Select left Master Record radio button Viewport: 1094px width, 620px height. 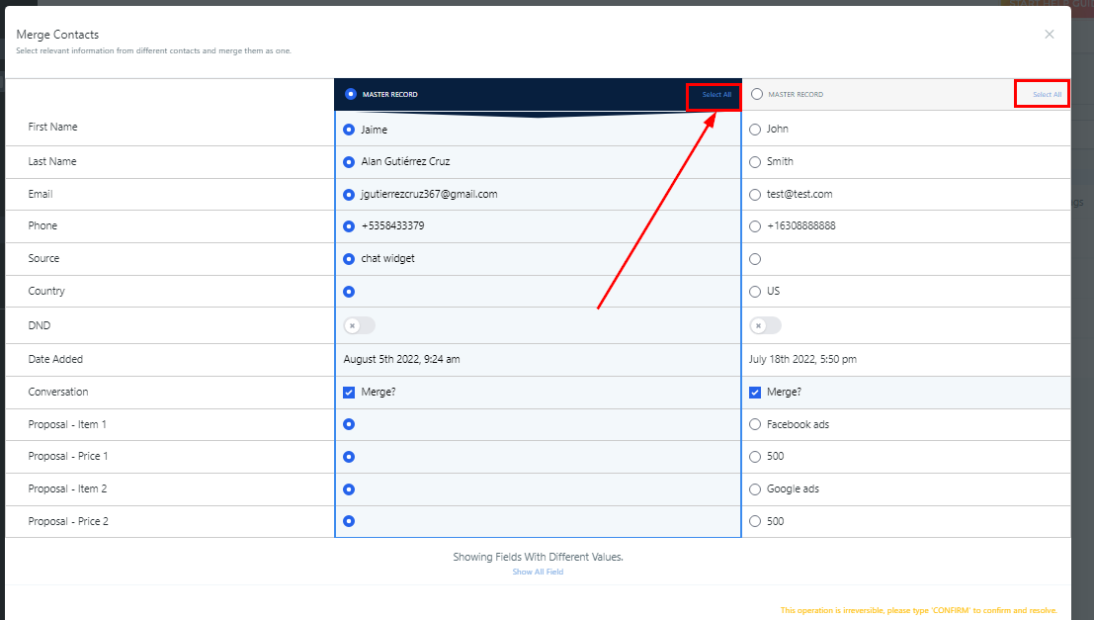(351, 95)
